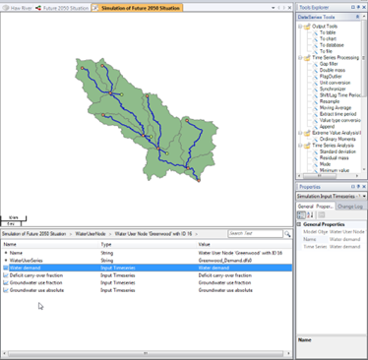Viewport: 368px width, 360px height.
Task: Select the Residual mass tool
Action: (335, 157)
